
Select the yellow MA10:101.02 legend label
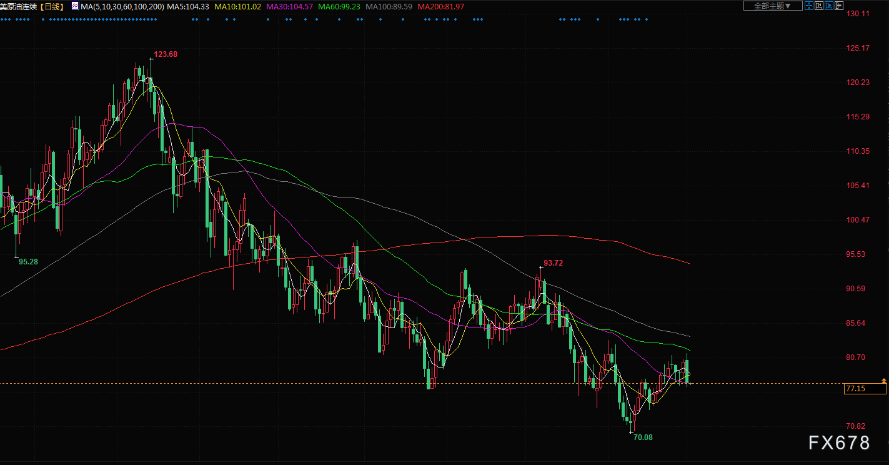click(x=237, y=6)
